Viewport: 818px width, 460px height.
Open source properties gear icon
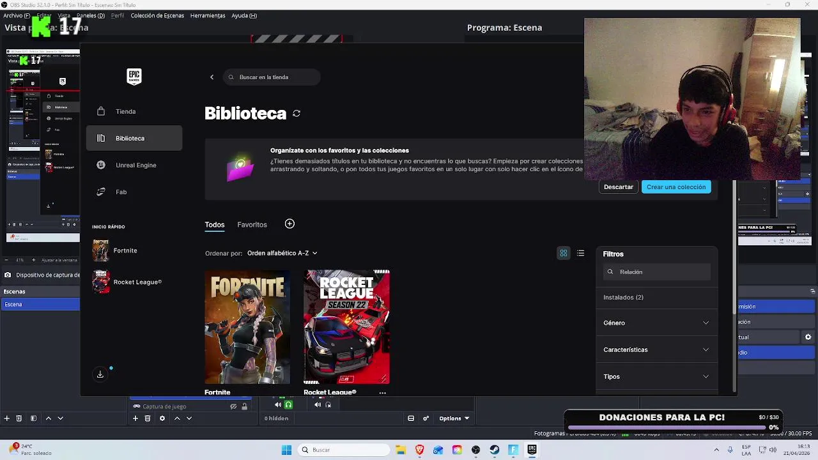coord(162,418)
